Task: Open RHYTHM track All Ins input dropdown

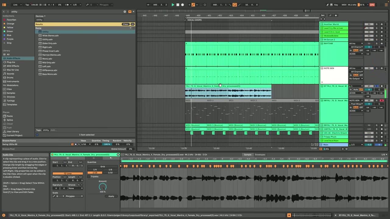Action: point(356,43)
